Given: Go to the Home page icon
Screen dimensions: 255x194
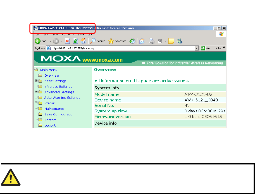Looking at the screenshot, I should pos(84,41).
